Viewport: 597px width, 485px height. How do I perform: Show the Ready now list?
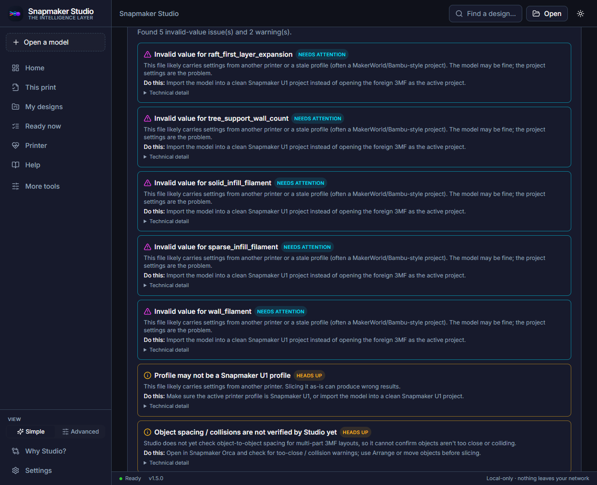(x=56, y=126)
